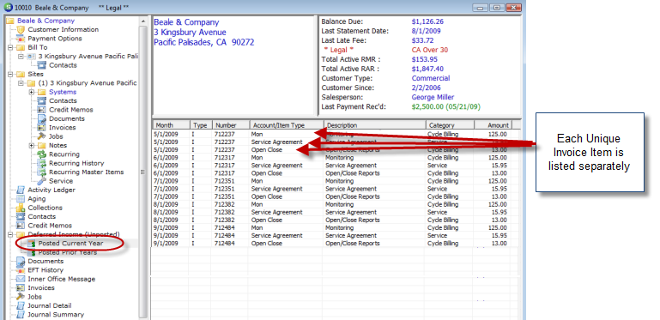Select the Inner Office Message envelope icon

pyautogui.click(x=21, y=279)
